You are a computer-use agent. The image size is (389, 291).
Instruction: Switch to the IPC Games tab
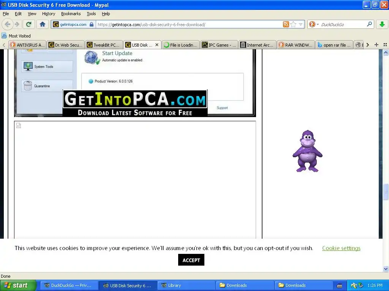coord(219,45)
